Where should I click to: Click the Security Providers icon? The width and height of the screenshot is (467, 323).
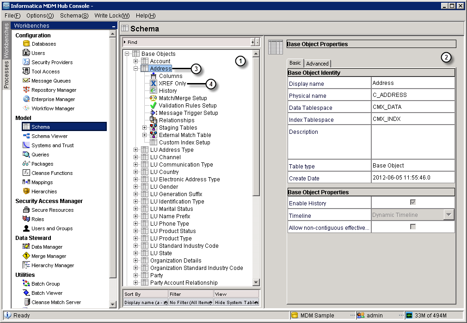click(x=26, y=62)
